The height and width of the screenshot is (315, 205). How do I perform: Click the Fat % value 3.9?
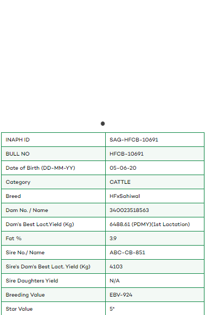tap(113, 238)
